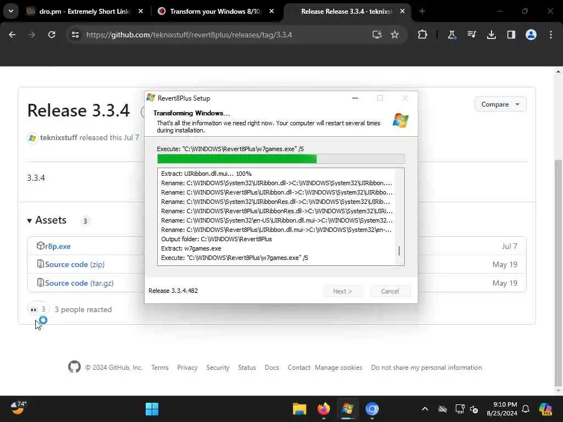563x422 pixels.
Task: Open Firefox from the taskbar
Action: point(323,409)
